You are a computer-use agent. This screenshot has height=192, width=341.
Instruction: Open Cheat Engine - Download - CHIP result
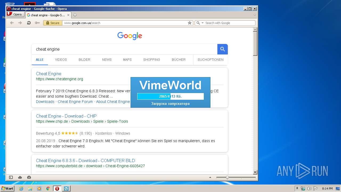click(66, 116)
